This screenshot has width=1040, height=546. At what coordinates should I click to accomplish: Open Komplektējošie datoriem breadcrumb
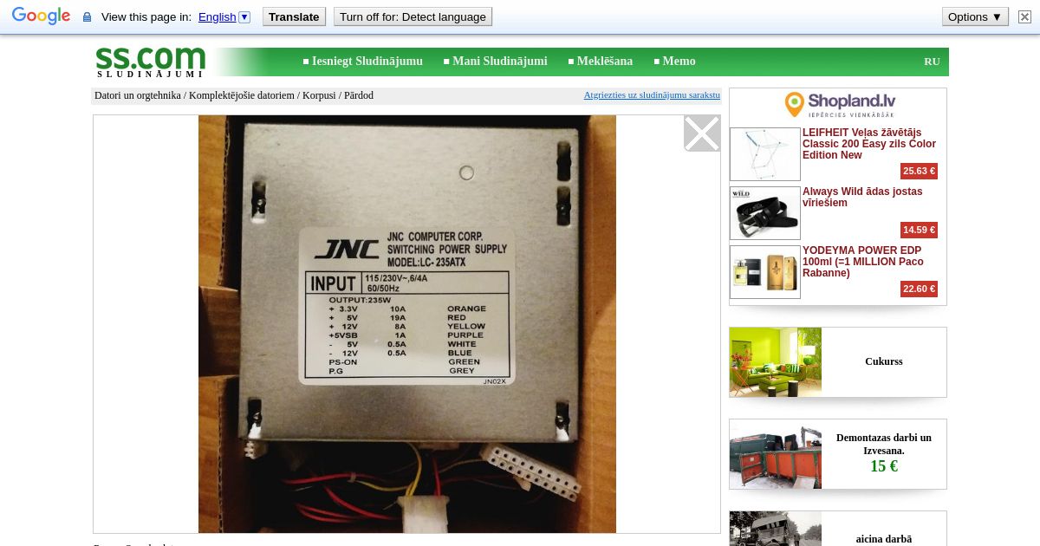click(x=242, y=95)
